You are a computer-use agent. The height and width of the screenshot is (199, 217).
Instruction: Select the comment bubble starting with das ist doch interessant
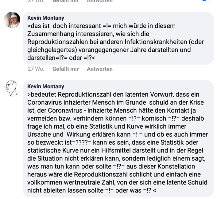coord(118,38)
